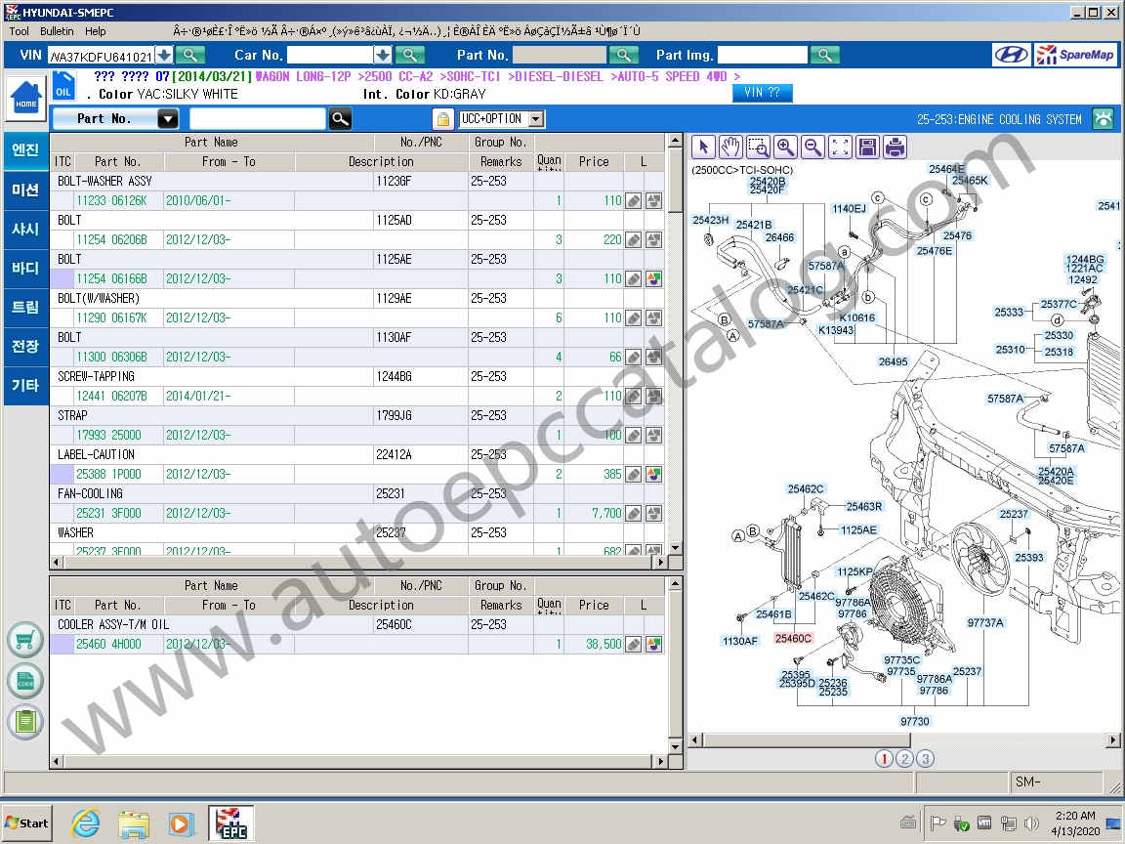Click the top parts list scroll-down arrow

[675, 547]
